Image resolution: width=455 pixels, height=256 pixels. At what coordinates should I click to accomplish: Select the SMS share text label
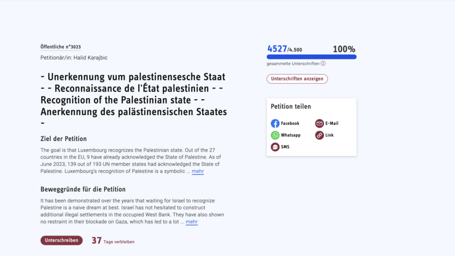(x=285, y=147)
